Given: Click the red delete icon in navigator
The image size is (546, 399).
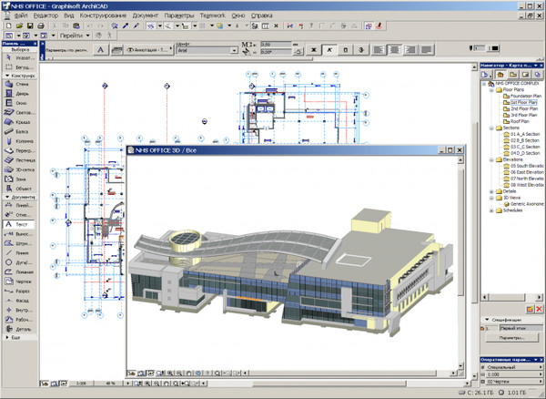Looking at the screenshot, I should point(539,309).
